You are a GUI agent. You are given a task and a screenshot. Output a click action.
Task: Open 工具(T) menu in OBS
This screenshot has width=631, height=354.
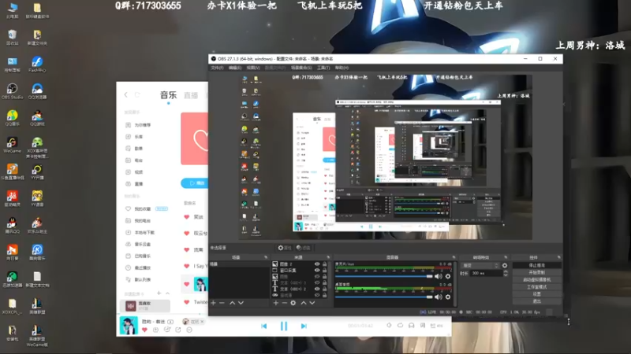[x=323, y=68]
